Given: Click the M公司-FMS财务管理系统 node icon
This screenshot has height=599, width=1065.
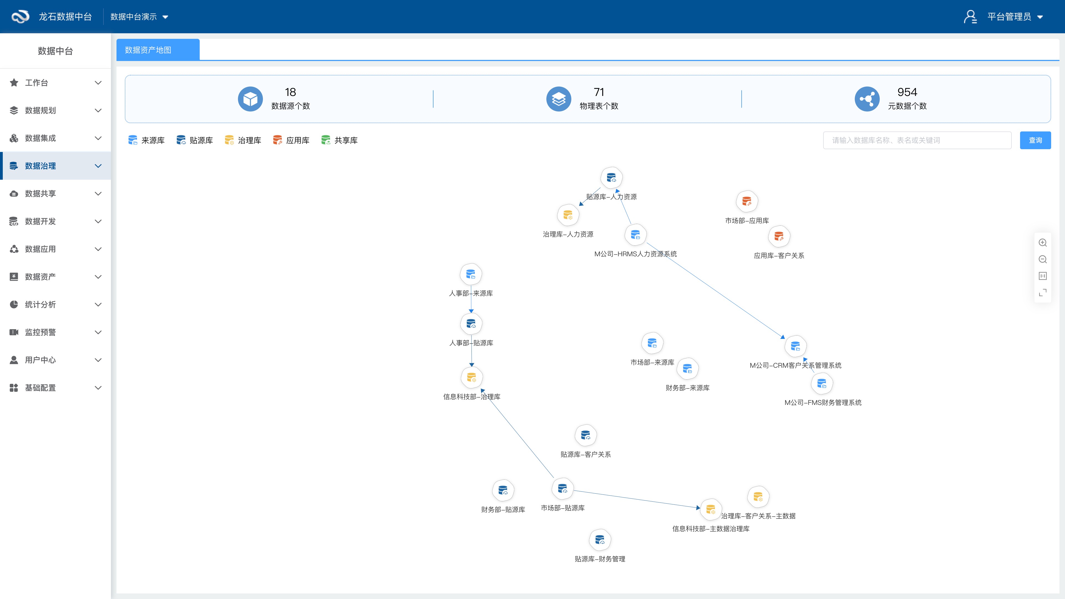Looking at the screenshot, I should coord(821,384).
